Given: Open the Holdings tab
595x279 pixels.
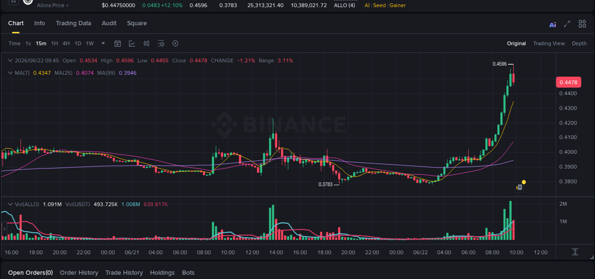Looking at the screenshot, I should click(162, 273).
